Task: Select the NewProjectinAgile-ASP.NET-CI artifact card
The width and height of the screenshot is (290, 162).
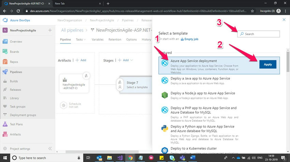Action: (74, 84)
